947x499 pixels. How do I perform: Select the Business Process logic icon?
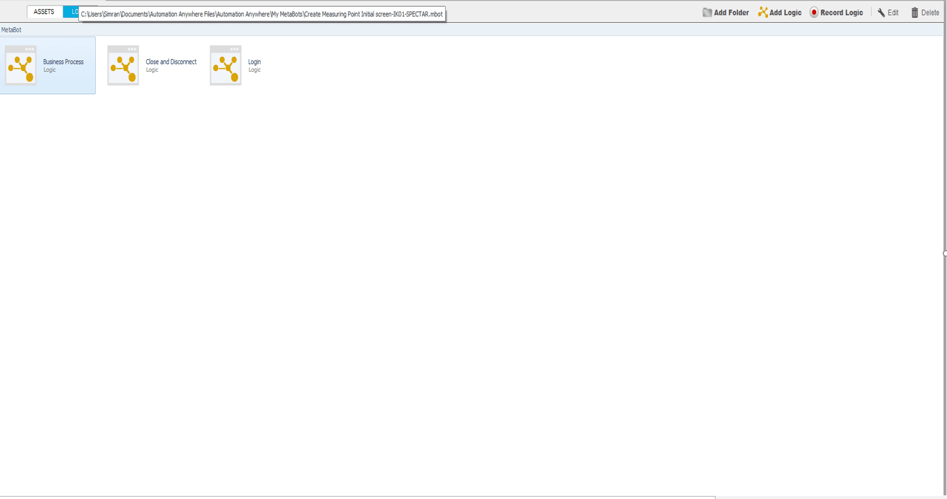(x=21, y=65)
